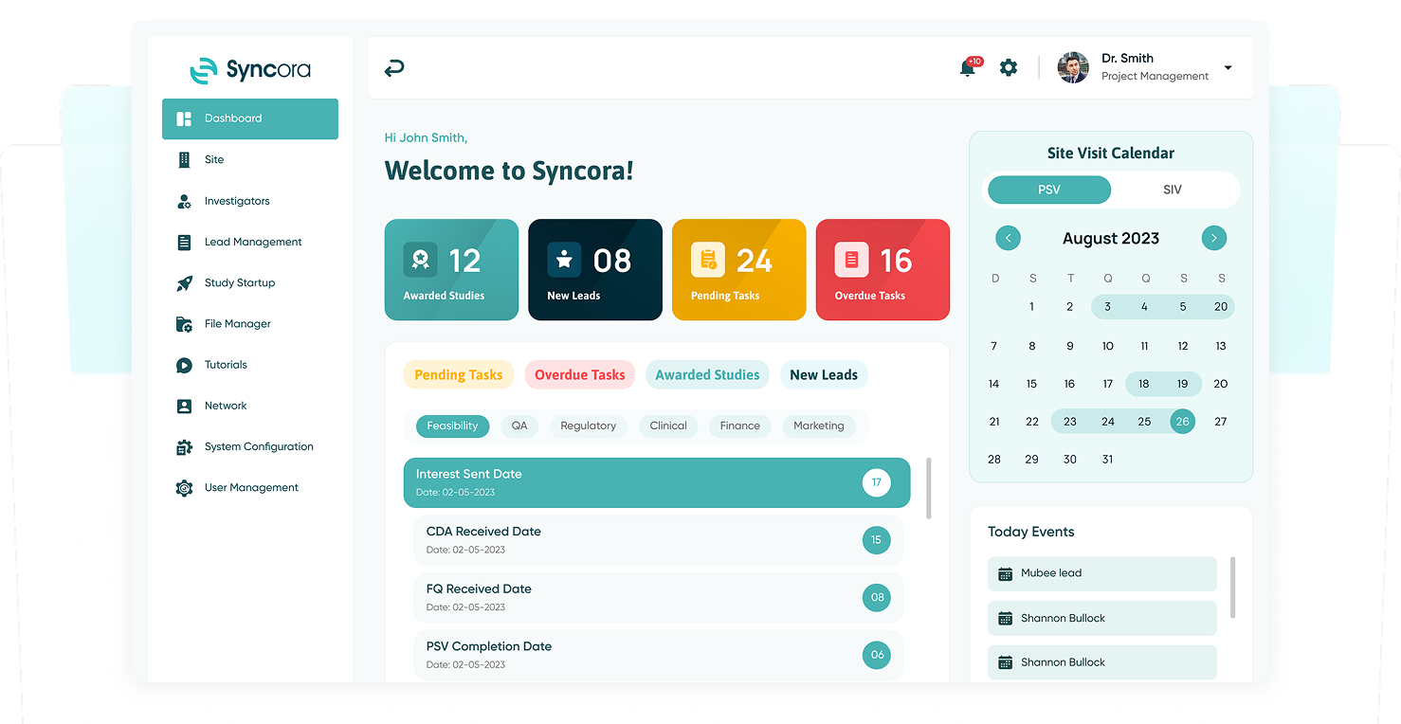Select the QA filter chip
1401x724 pixels.
point(519,426)
